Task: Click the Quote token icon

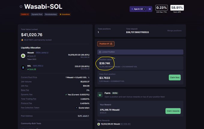Action: click(76, 108)
